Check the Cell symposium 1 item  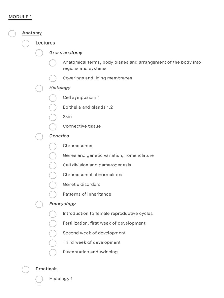point(53,98)
